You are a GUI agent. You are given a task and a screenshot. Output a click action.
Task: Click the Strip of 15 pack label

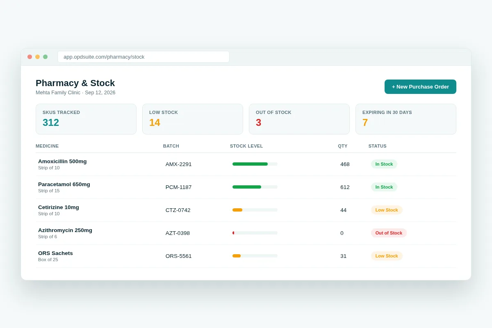point(49,191)
